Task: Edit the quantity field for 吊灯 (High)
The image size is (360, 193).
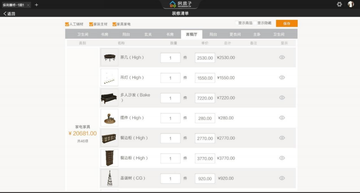Action: tap(171, 78)
